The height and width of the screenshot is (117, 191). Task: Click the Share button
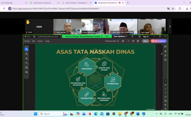click(145, 41)
